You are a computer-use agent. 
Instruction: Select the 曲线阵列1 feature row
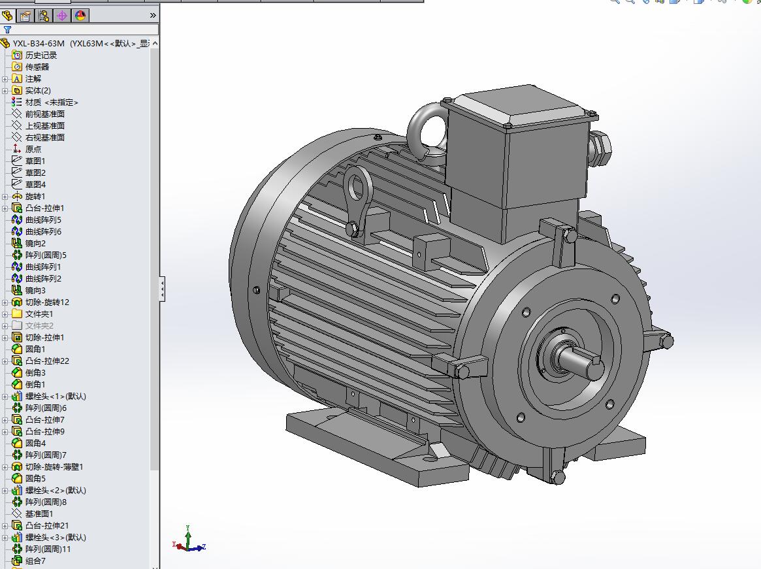coord(37,267)
